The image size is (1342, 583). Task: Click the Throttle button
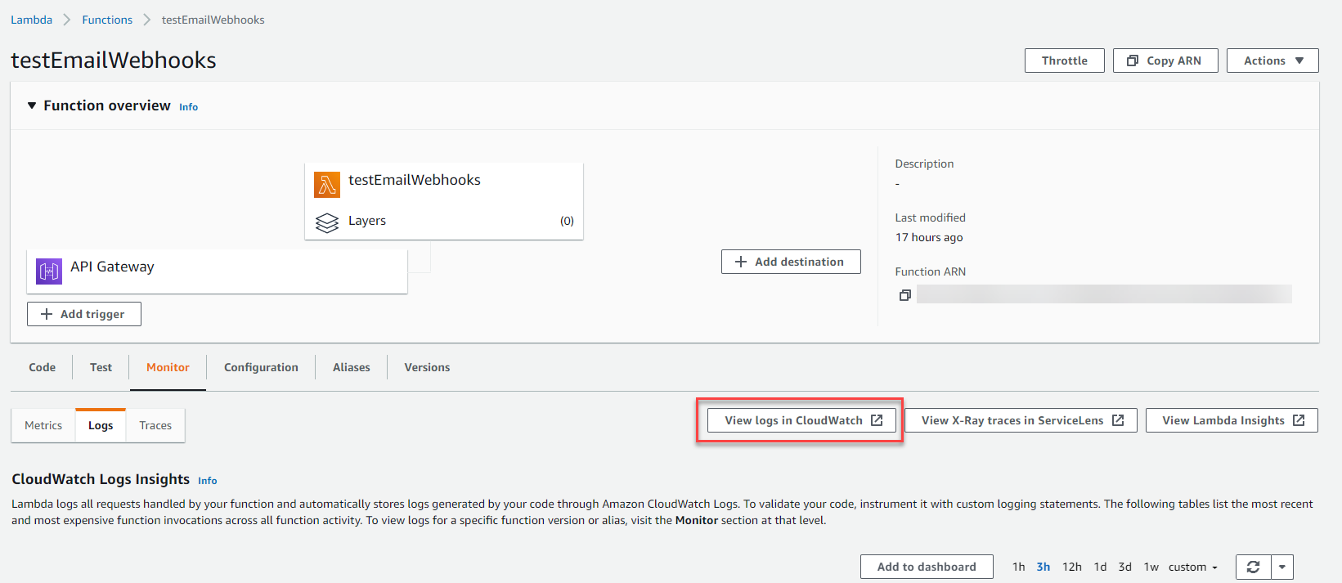(x=1065, y=61)
